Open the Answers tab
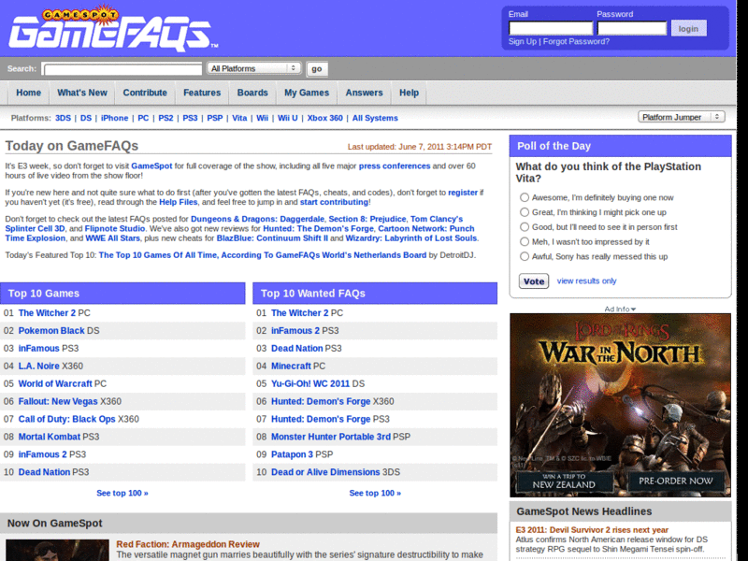748x561 pixels. [x=364, y=93]
